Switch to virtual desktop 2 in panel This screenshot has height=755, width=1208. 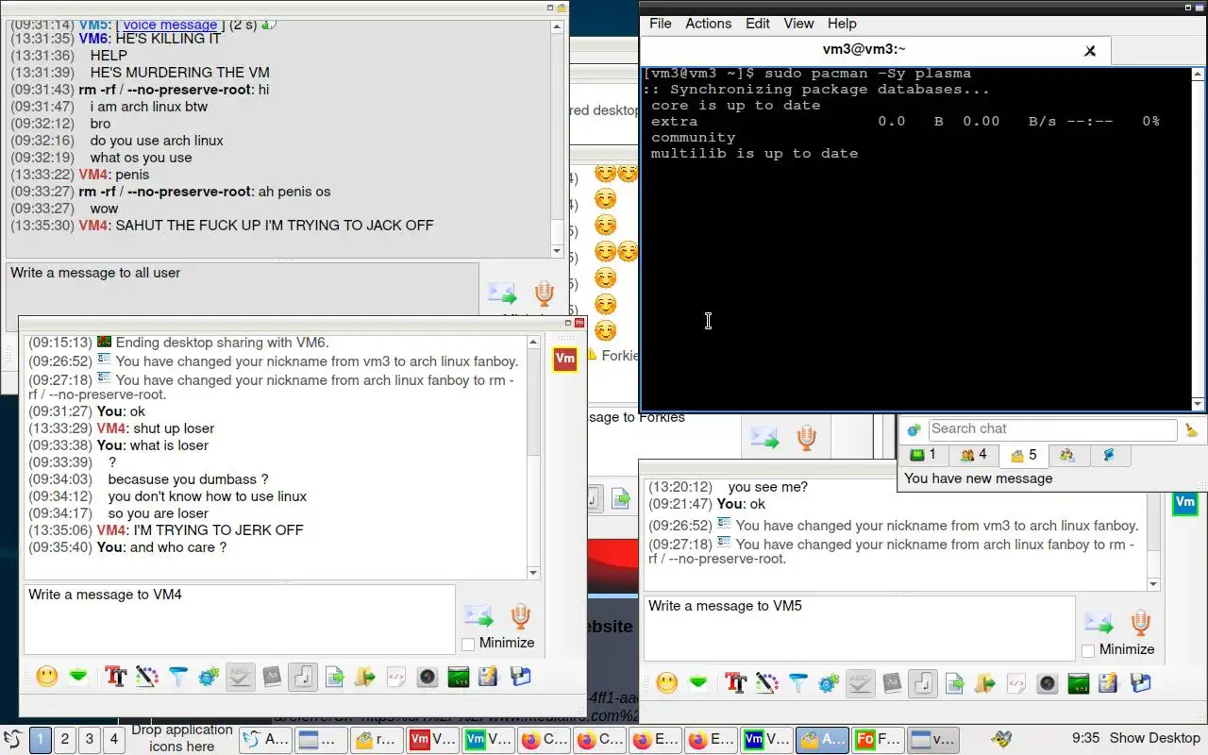click(64, 739)
